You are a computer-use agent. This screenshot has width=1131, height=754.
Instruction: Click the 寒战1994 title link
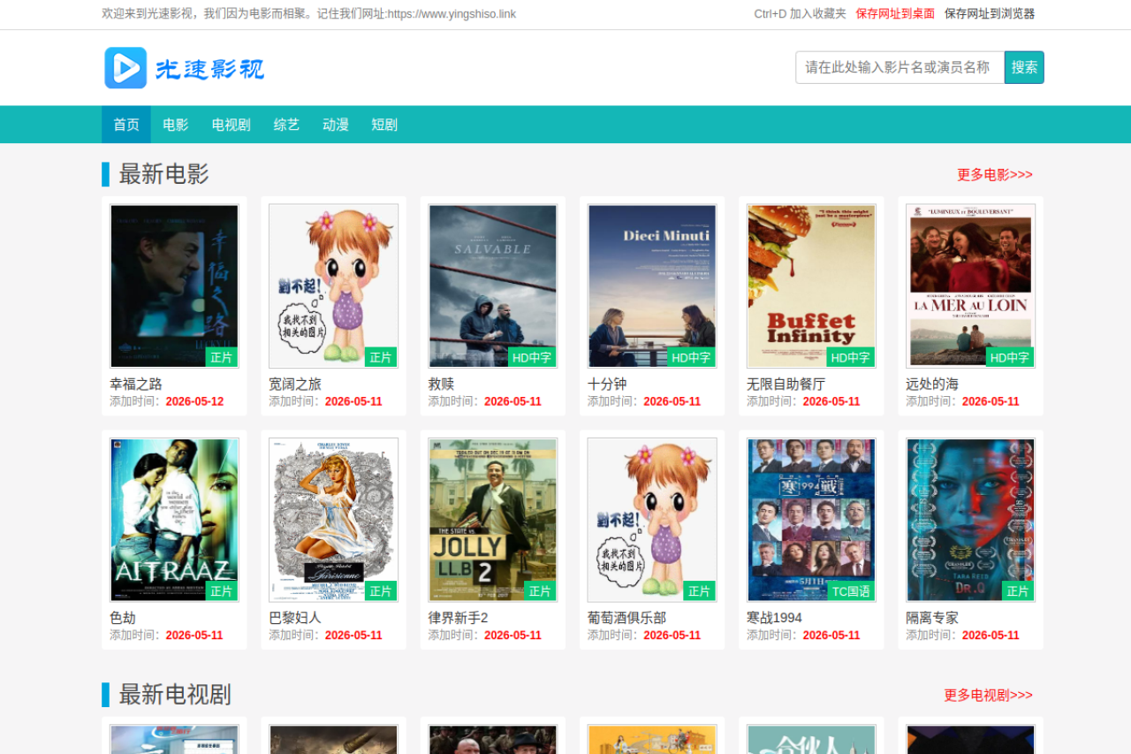[774, 619]
